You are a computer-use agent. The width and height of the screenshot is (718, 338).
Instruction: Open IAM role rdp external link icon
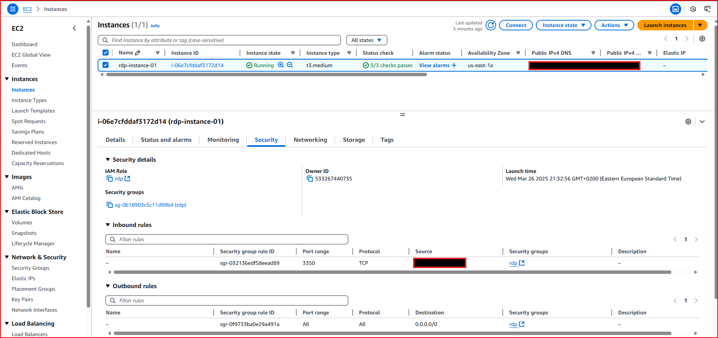(127, 179)
